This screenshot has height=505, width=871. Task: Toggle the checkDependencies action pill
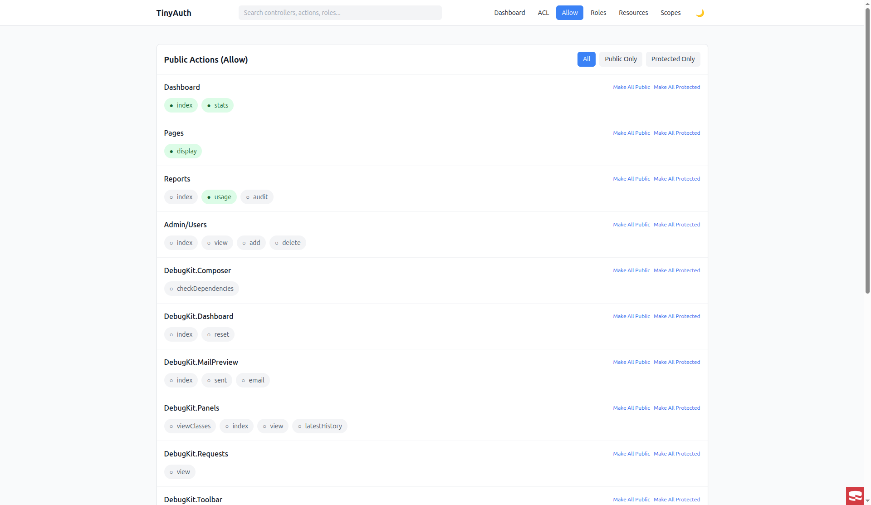click(201, 289)
